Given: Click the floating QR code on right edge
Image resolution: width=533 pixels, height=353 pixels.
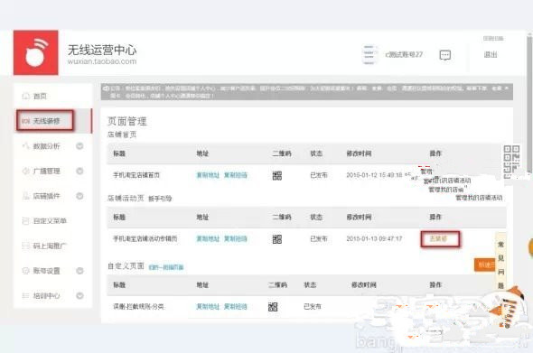Looking at the screenshot, I should point(511,162).
